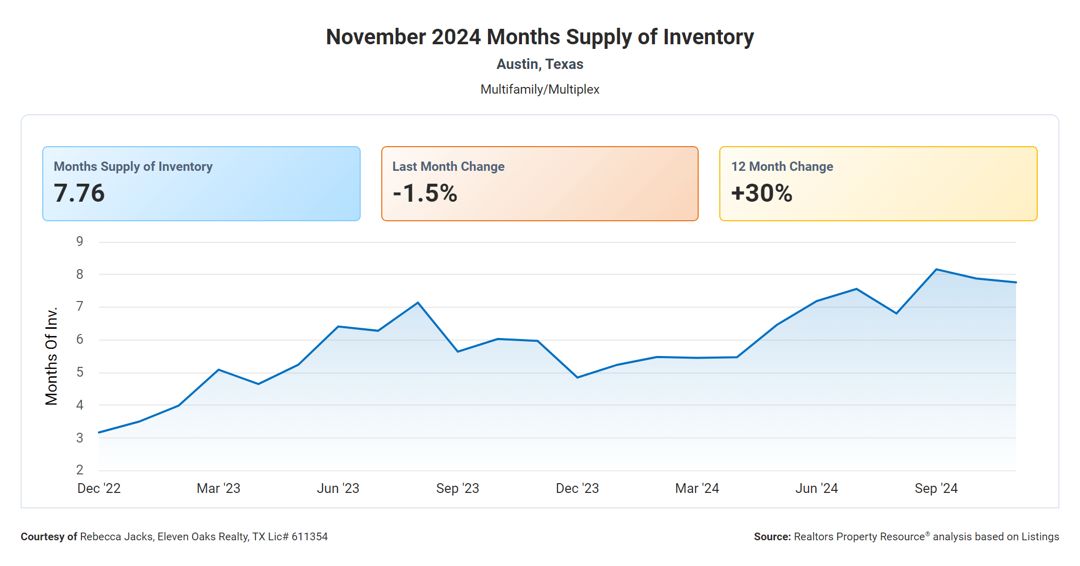This screenshot has height=566, width=1080.
Task: Click the Dec '23 date label
Action: tap(577, 488)
